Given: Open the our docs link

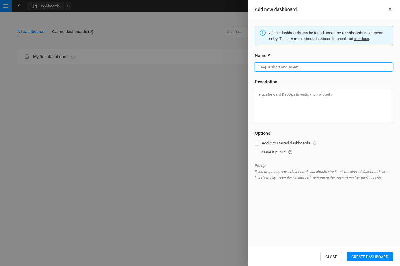Looking at the screenshot, I should pyautogui.click(x=361, y=39).
